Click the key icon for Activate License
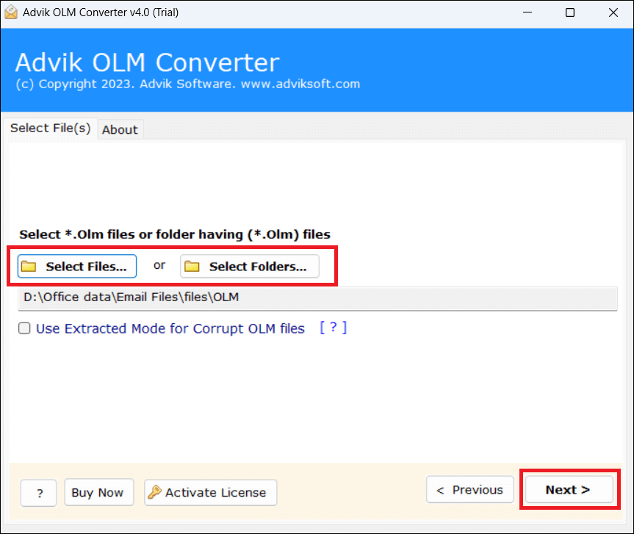This screenshot has height=534, width=634. click(154, 492)
